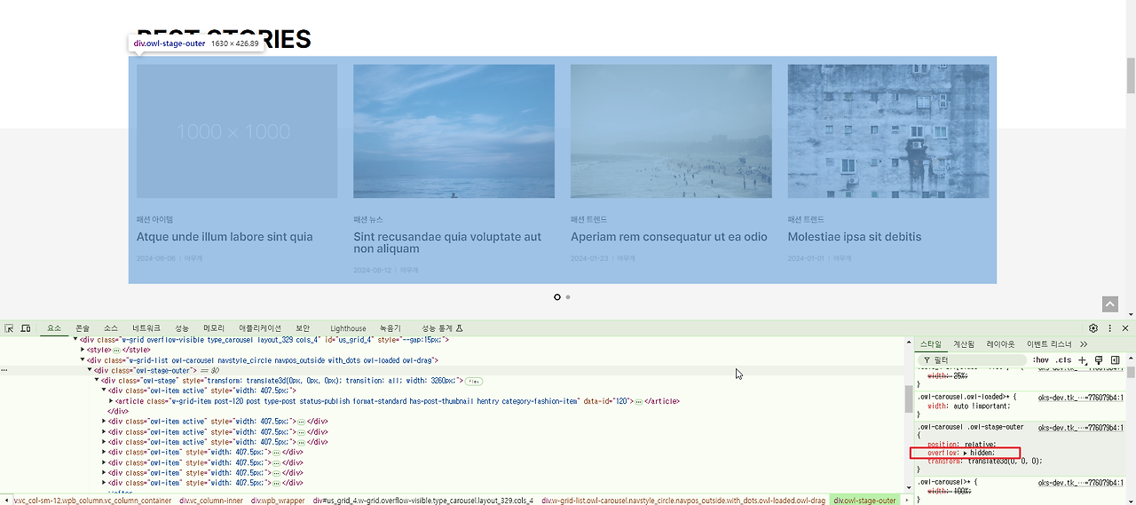Expand the overflow hidden shorthand triangle

pyautogui.click(x=965, y=453)
